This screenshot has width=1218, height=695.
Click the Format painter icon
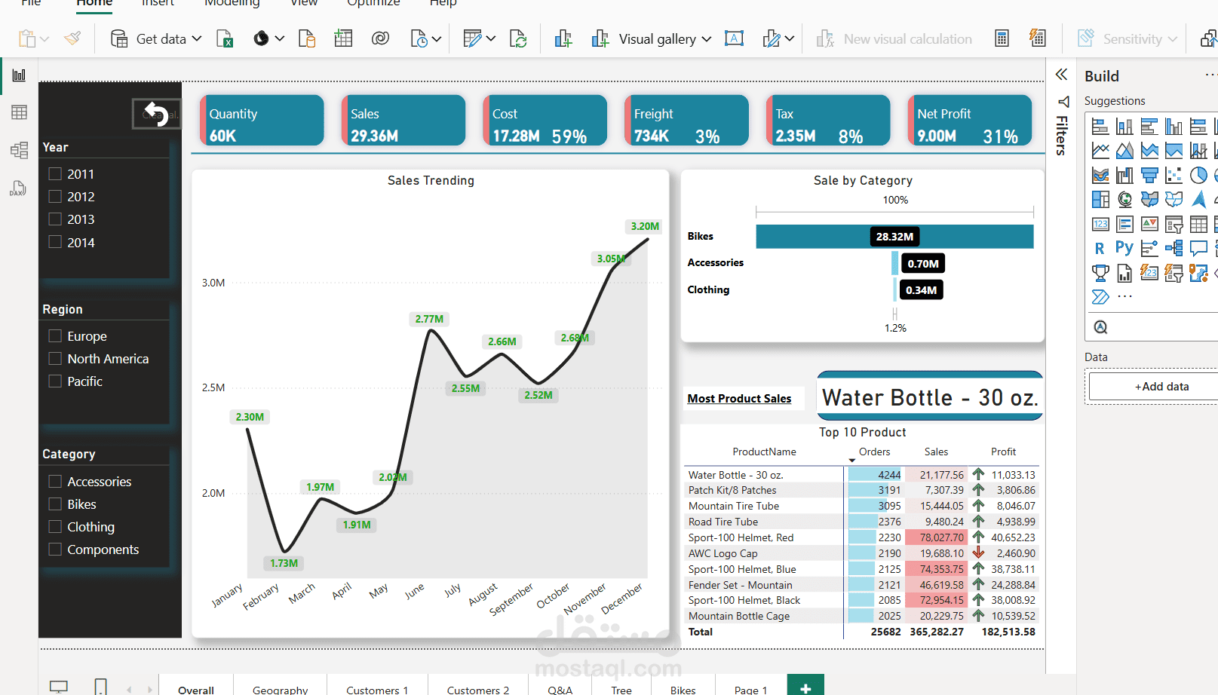click(72, 38)
